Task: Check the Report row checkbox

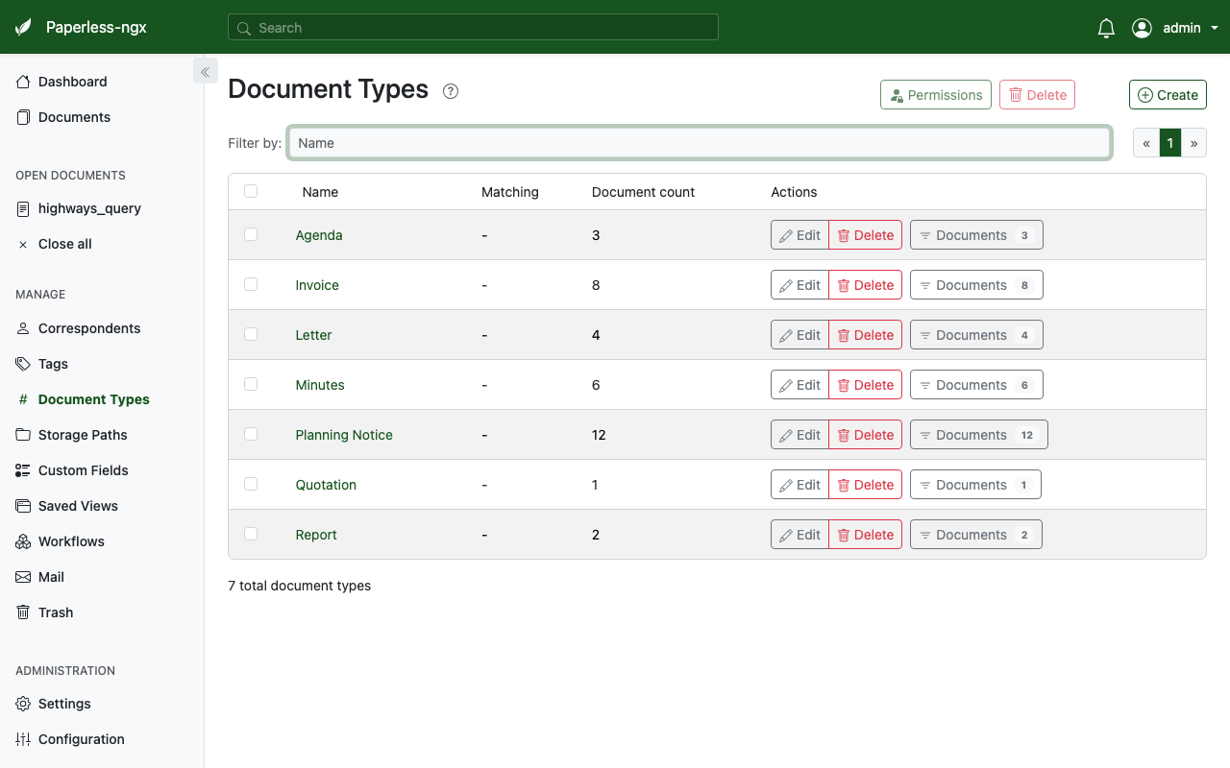Action: pyautogui.click(x=251, y=534)
